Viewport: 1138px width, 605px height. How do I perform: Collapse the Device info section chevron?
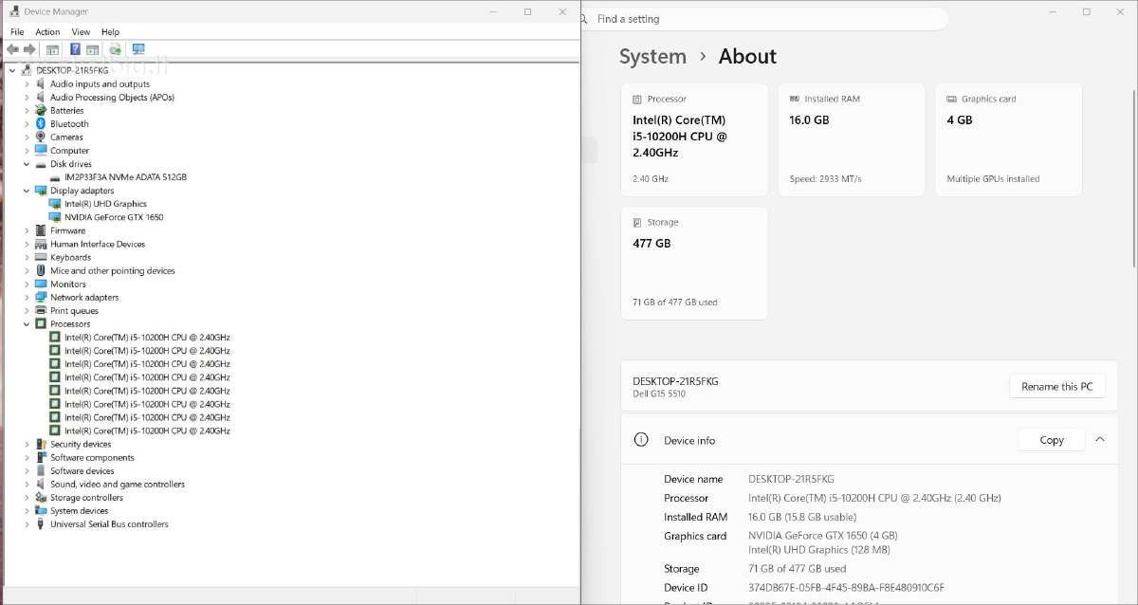1100,440
